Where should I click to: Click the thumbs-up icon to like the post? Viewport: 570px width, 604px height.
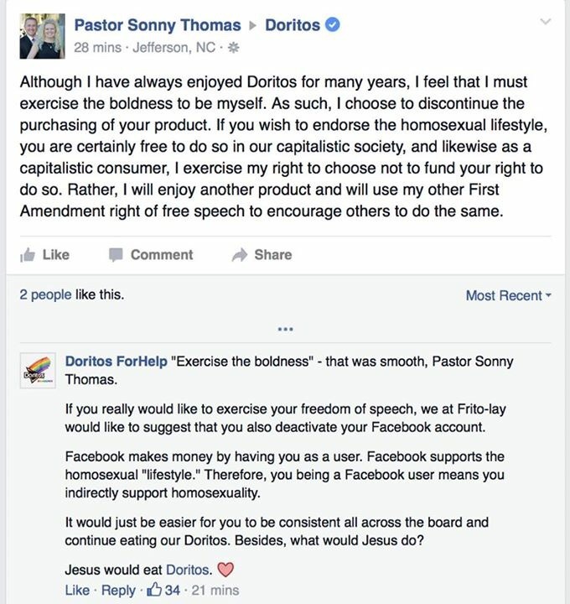(26, 254)
